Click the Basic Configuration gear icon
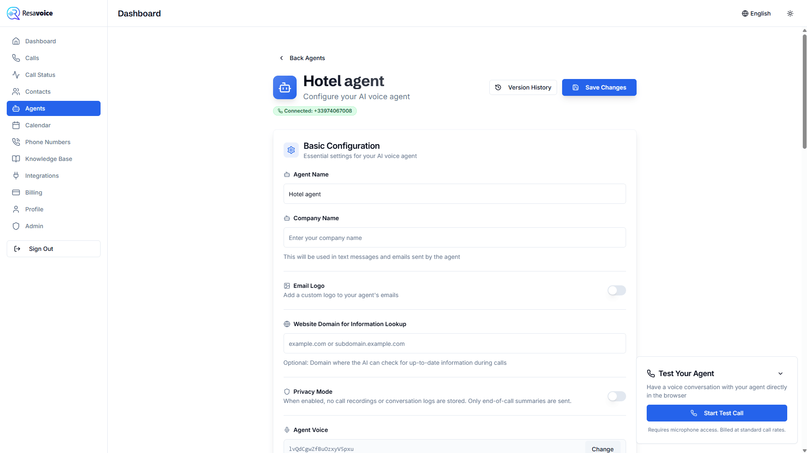The image size is (807, 453). [291, 150]
